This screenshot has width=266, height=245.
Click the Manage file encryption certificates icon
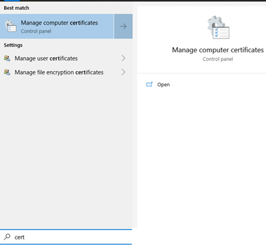(7, 72)
